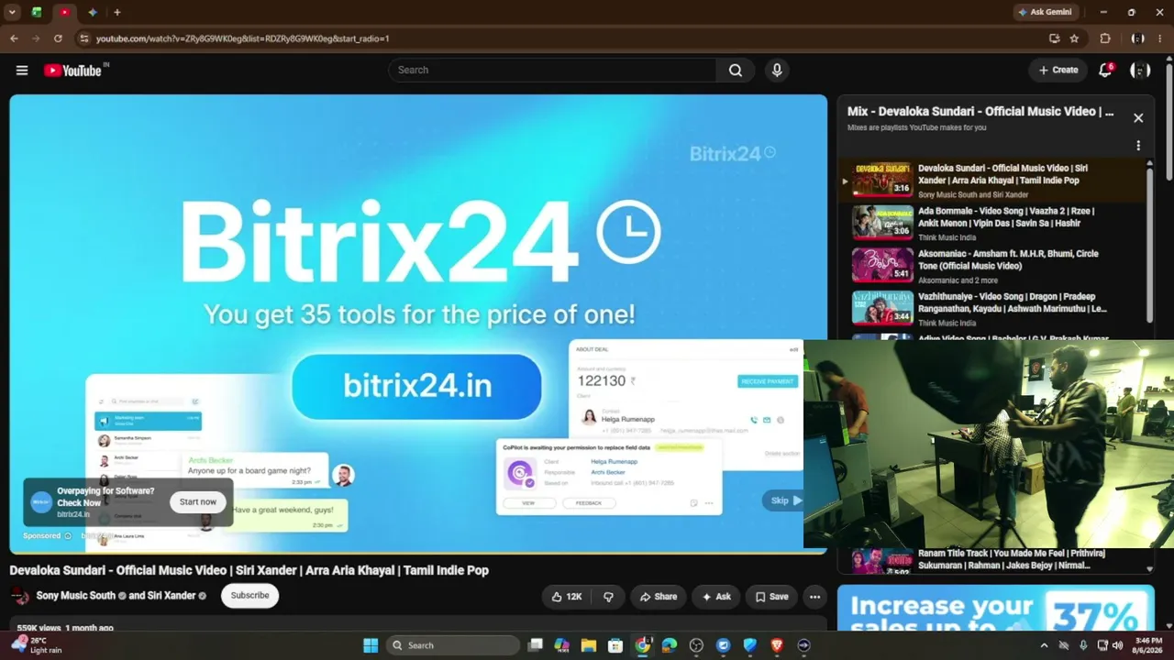
Task: Like the video with thumbs up
Action: 566,597
